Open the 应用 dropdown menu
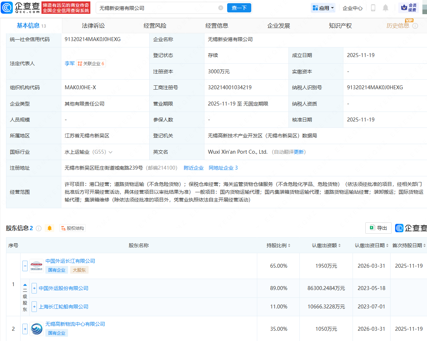 click(x=322, y=7)
